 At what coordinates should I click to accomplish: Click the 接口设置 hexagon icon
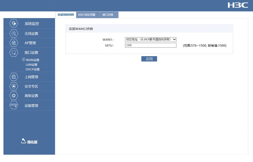tap(14, 52)
